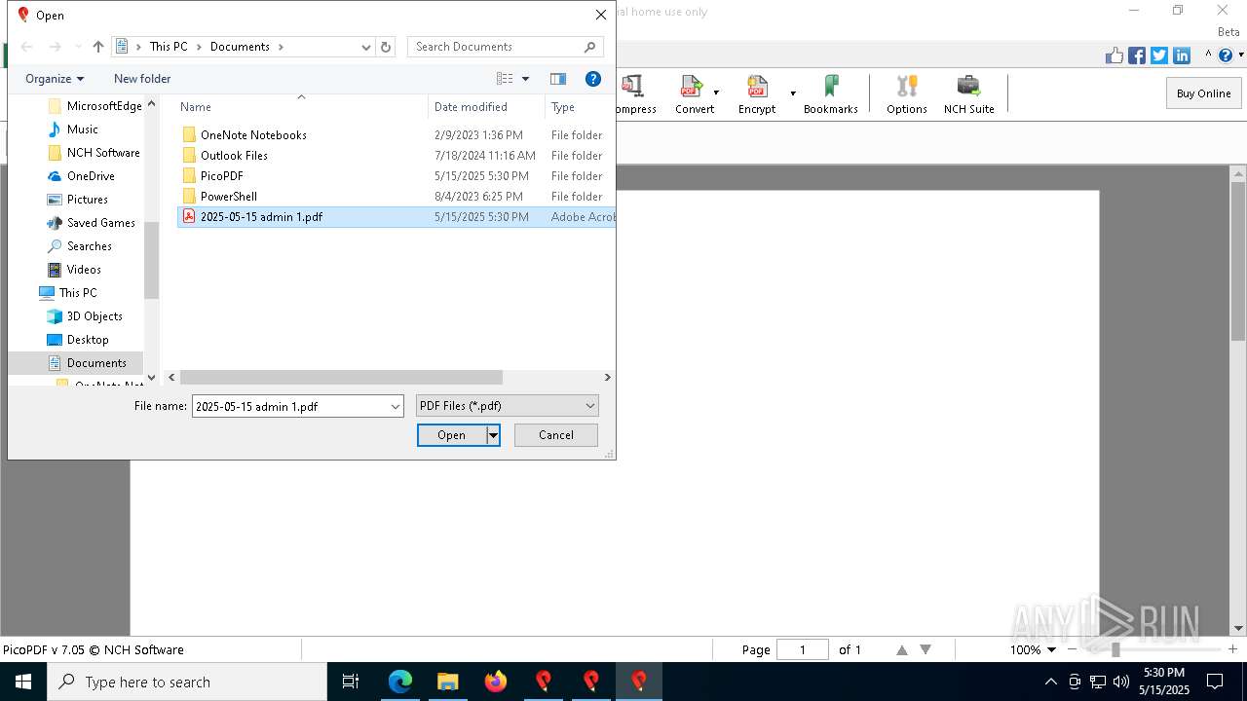Click the dialog Help question icon
Image resolution: width=1247 pixels, height=701 pixels.
pyautogui.click(x=592, y=79)
